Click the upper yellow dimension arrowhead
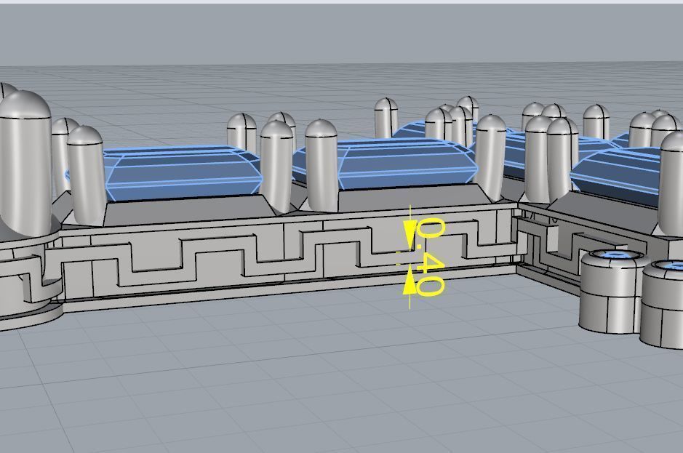Screen dimensions: 683x453 pyautogui.click(x=409, y=234)
